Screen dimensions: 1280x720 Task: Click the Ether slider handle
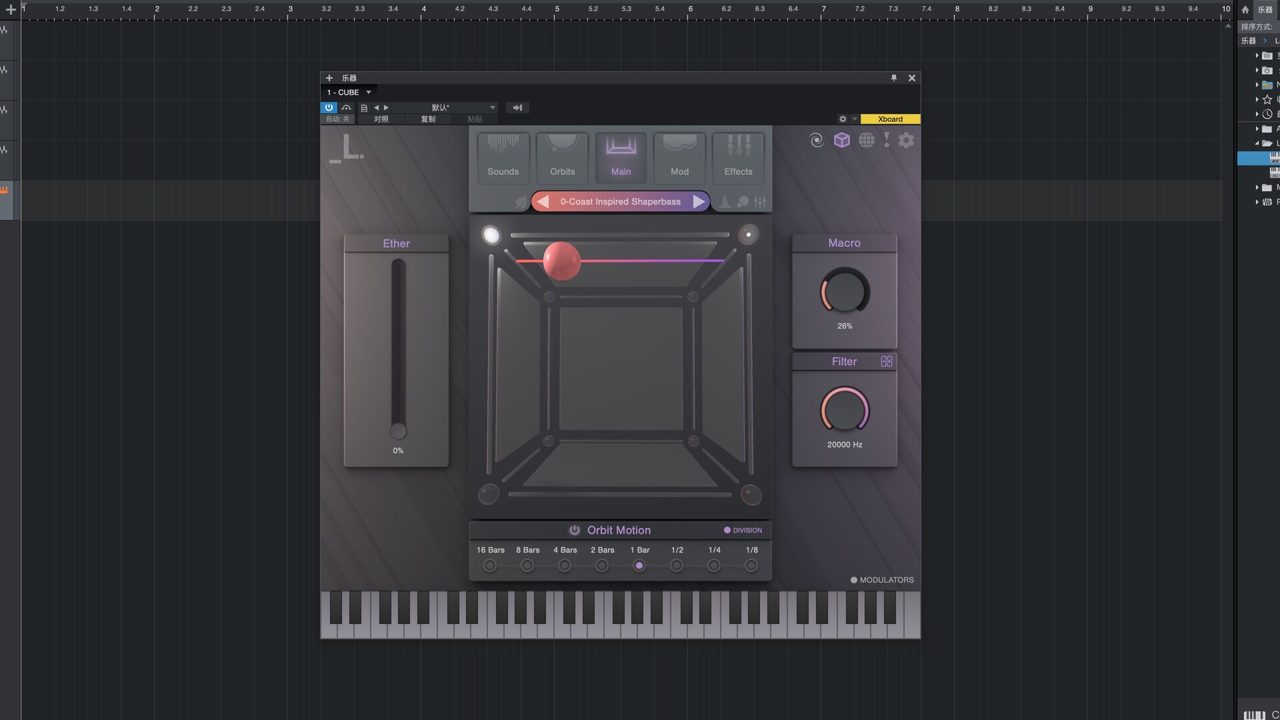pyautogui.click(x=398, y=431)
